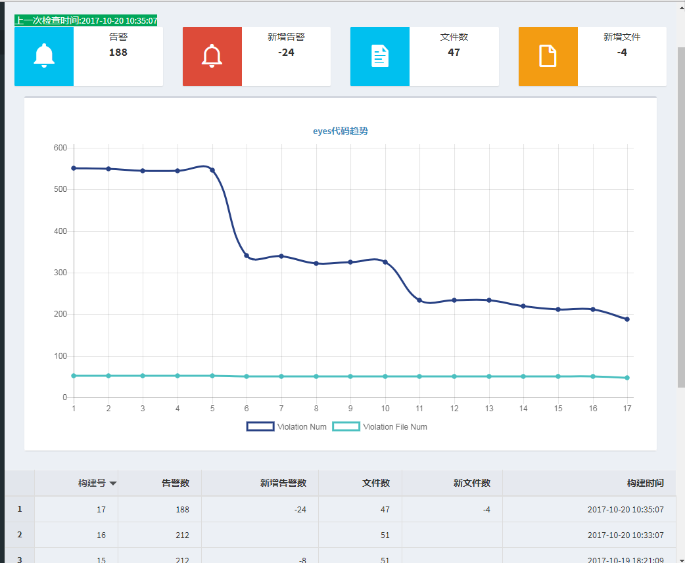Click the build 6 point on Violation Num line

coord(247,256)
